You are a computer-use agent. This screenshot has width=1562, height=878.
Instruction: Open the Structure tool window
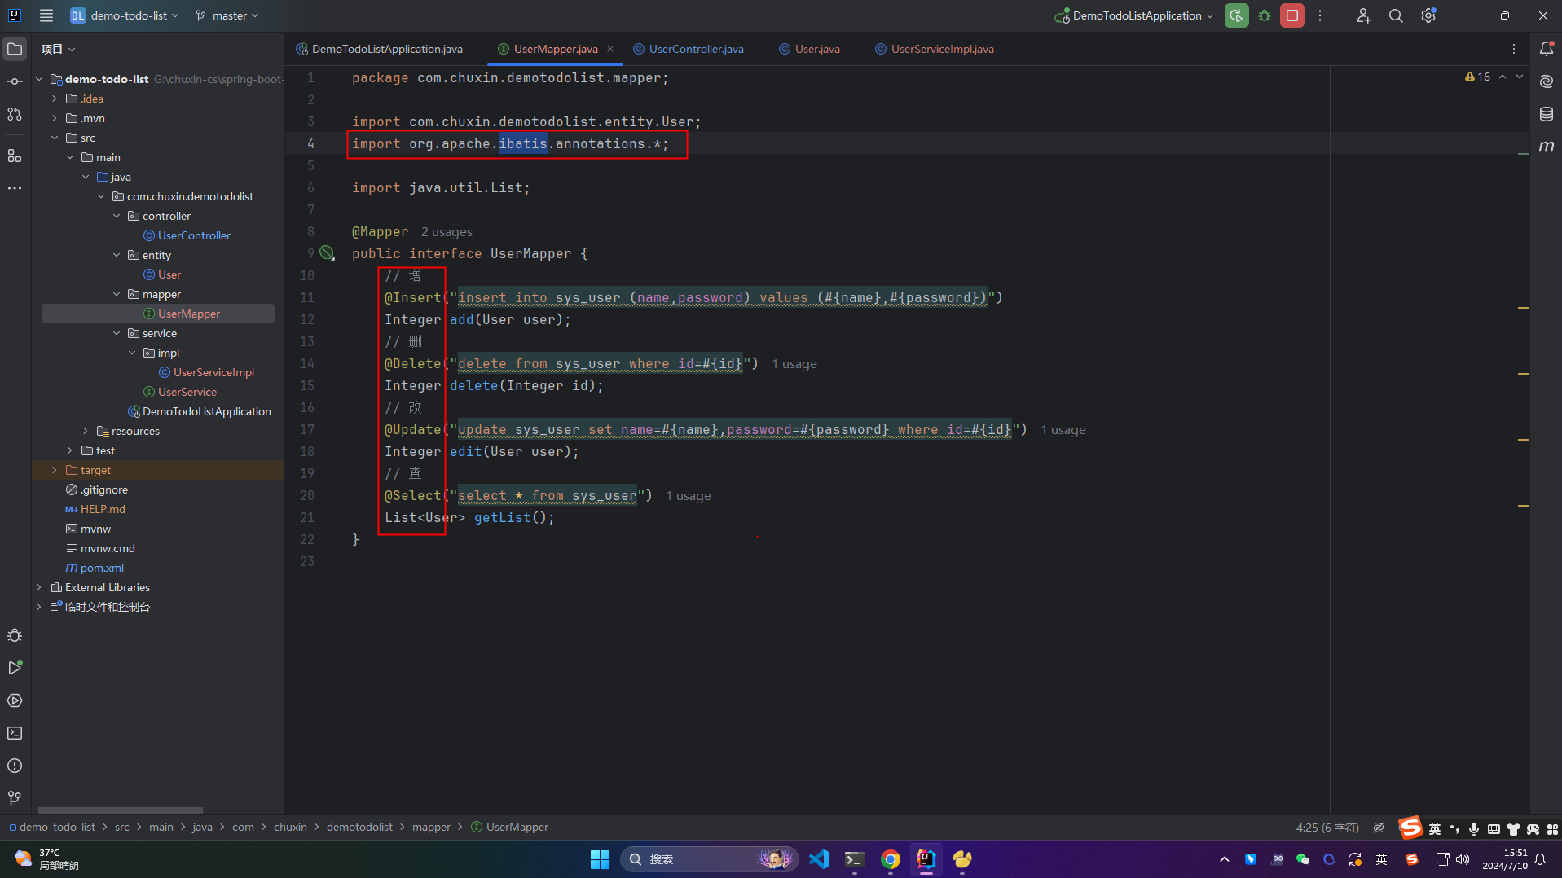(x=15, y=156)
